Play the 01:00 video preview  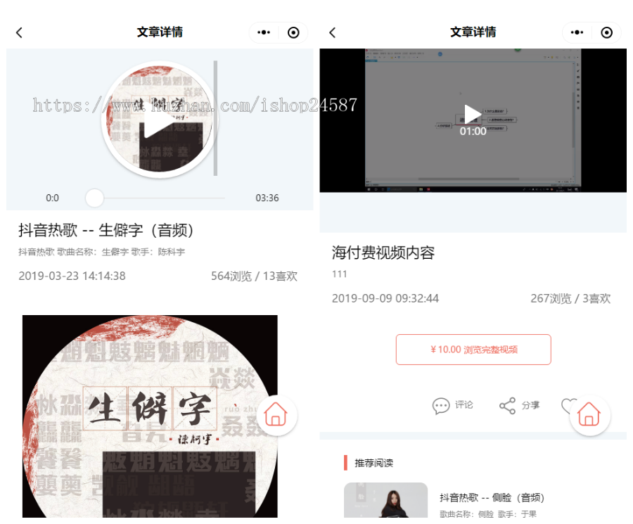click(x=473, y=114)
